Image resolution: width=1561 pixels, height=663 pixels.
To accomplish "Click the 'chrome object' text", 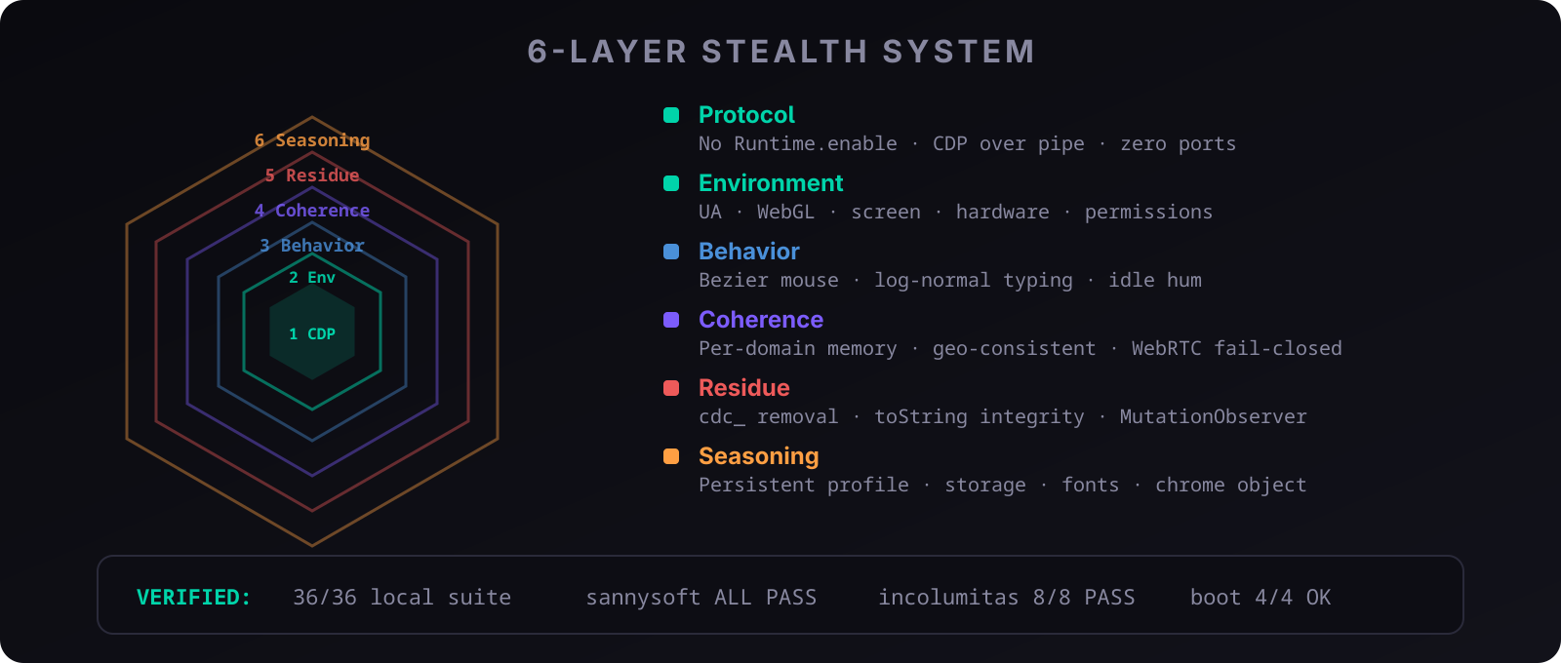I will pos(1231,486).
